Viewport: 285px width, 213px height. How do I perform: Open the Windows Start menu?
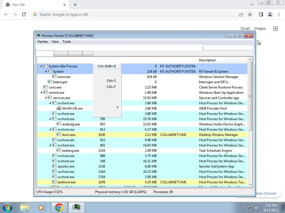click(x=7, y=207)
